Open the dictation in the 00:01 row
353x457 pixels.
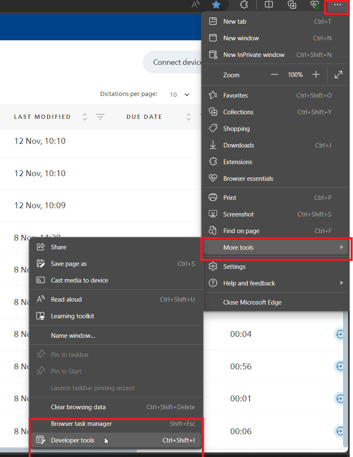339,398
